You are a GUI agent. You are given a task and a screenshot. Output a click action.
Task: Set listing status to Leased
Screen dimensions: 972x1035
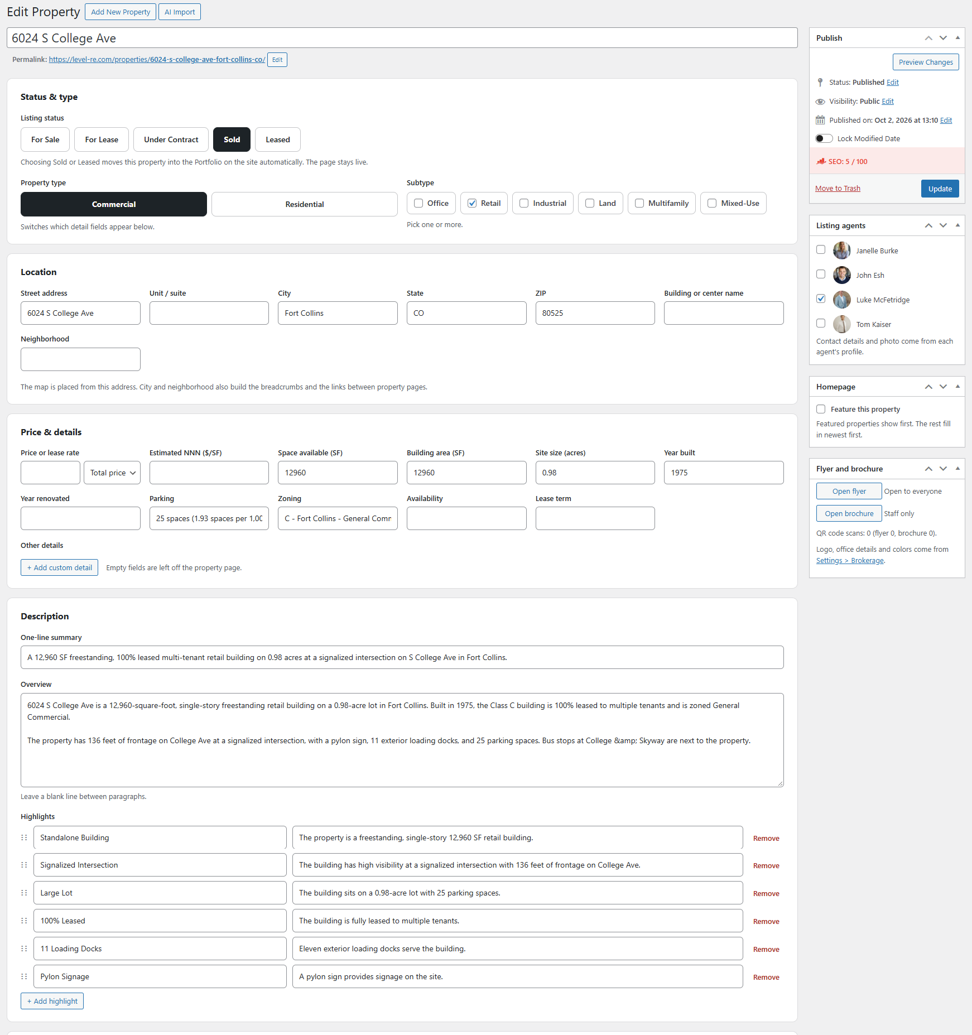pos(278,139)
